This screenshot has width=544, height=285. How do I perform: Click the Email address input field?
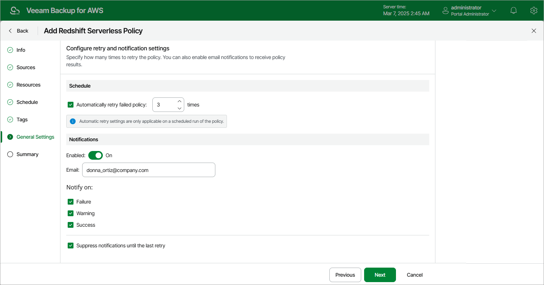[x=148, y=170]
